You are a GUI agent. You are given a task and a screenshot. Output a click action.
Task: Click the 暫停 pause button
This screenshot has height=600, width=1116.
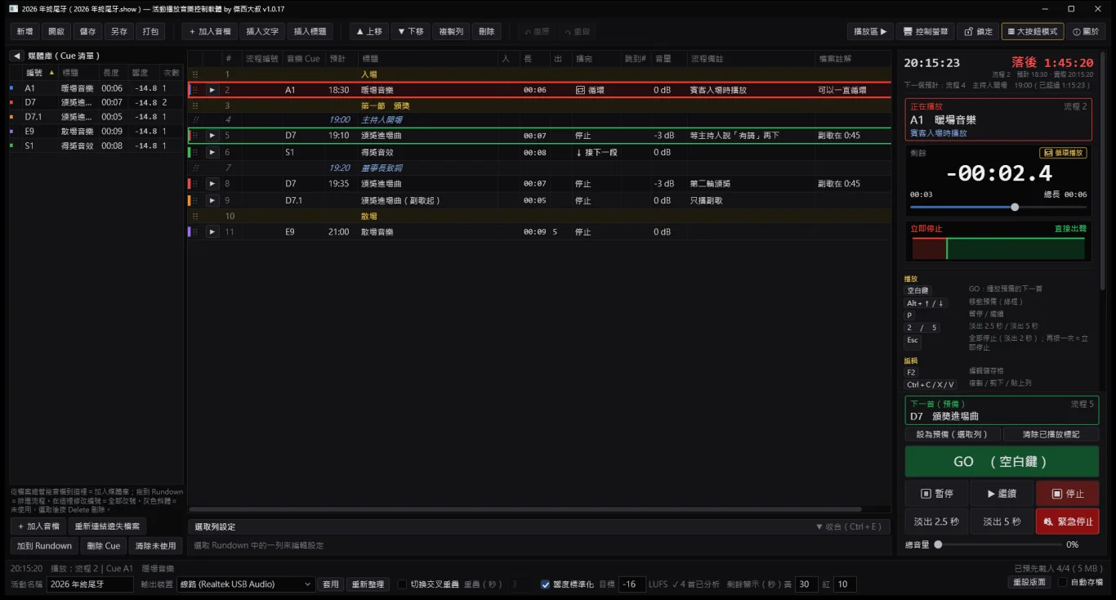[x=936, y=494]
